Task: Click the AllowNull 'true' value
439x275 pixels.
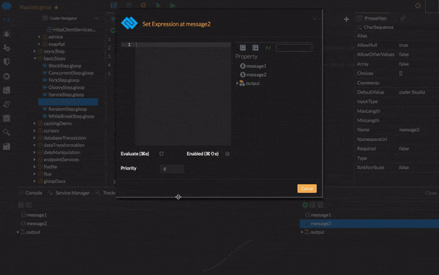Action: (403, 45)
